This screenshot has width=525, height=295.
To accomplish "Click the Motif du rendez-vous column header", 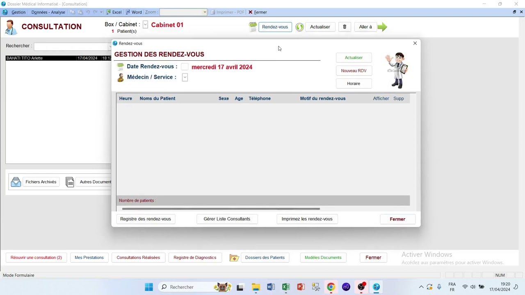I will click(x=323, y=98).
